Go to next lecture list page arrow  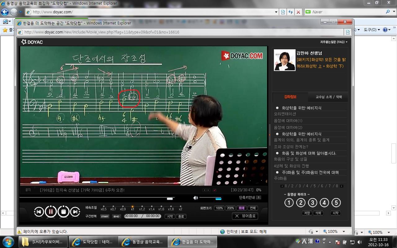pyautogui.click(x=341, y=186)
